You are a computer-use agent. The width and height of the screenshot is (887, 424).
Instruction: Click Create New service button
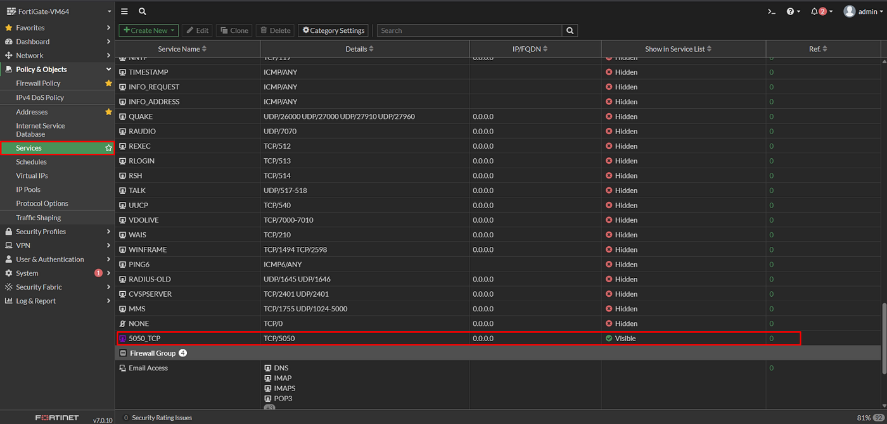point(149,30)
